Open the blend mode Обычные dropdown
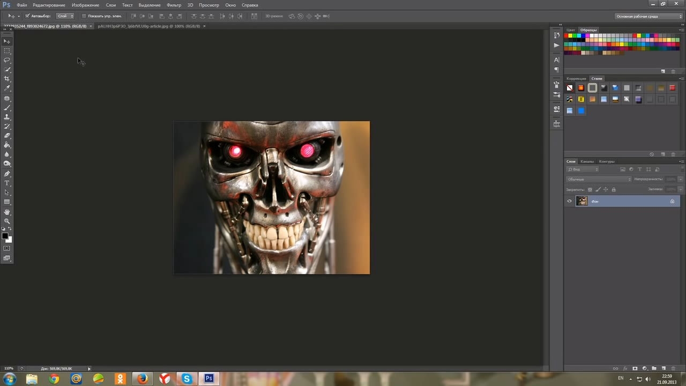This screenshot has width=686, height=386. tap(599, 179)
